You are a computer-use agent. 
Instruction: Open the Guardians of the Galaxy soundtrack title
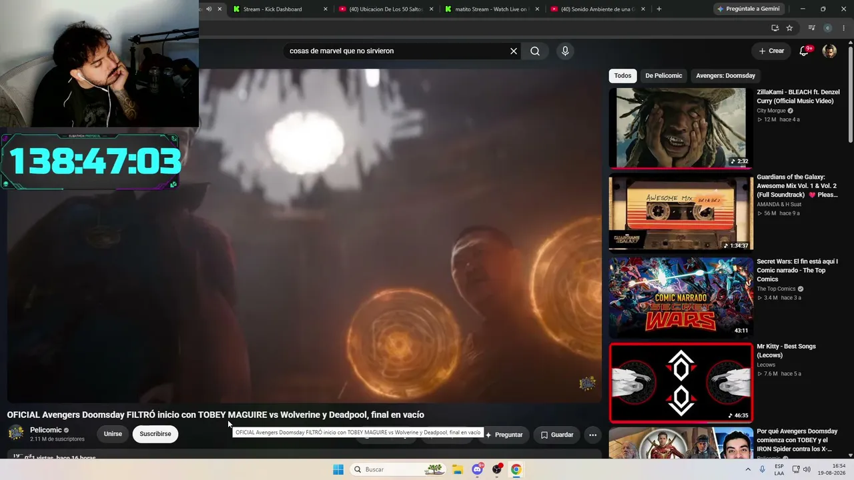pos(797,186)
